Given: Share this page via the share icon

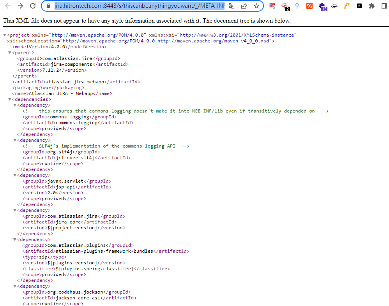Looking at the screenshot, I should point(244,6).
